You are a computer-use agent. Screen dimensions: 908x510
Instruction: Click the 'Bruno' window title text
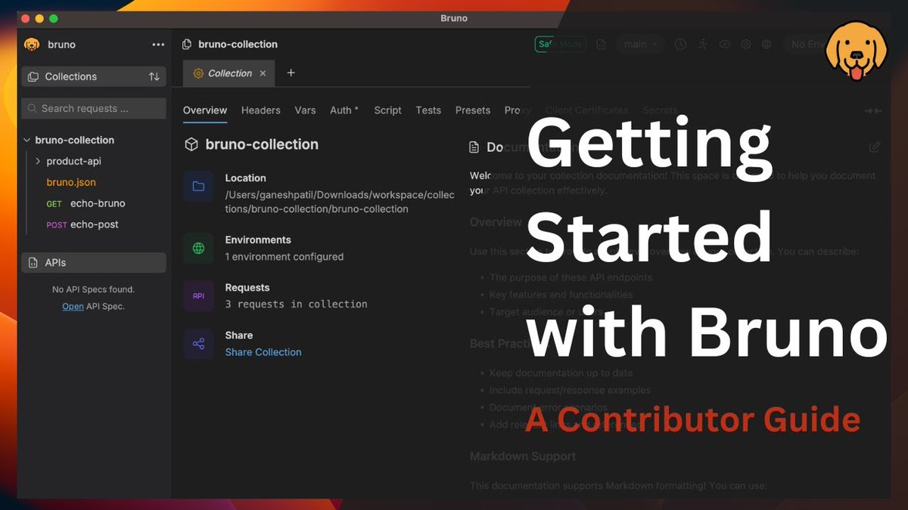tap(454, 17)
